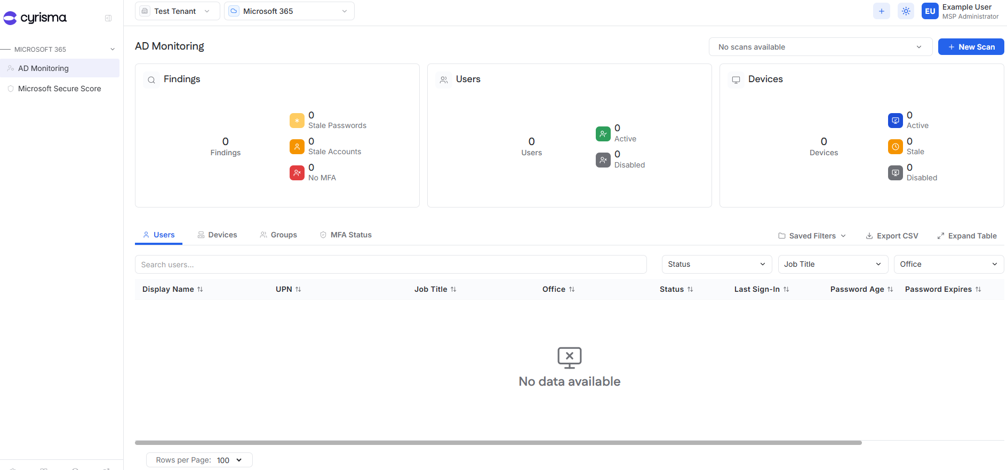Click Export CSV
The image size is (1007, 470).
[x=892, y=236]
